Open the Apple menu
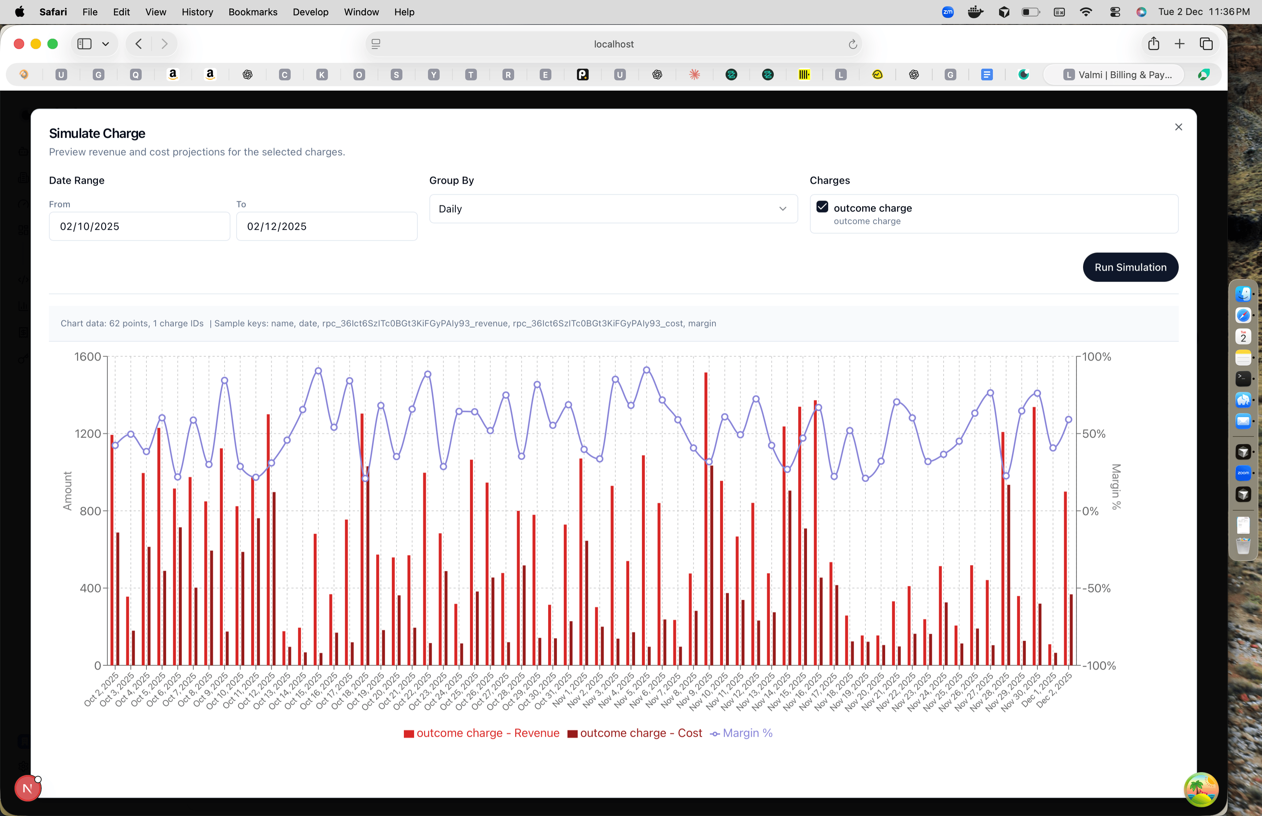The width and height of the screenshot is (1262, 816). pyautogui.click(x=20, y=12)
